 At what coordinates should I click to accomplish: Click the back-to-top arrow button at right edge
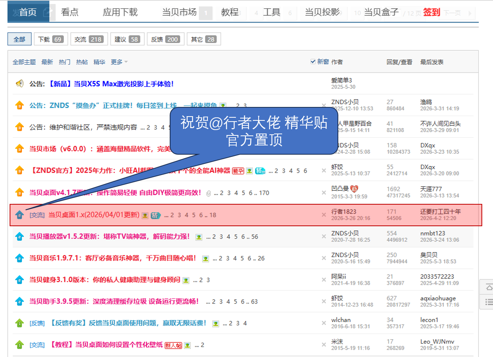[x=488, y=287]
